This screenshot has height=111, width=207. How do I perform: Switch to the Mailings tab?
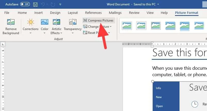click(x=115, y=13)
